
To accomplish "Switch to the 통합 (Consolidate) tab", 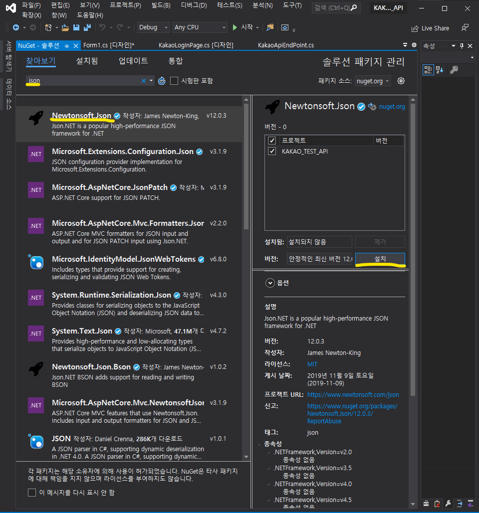I will (176, 61).
